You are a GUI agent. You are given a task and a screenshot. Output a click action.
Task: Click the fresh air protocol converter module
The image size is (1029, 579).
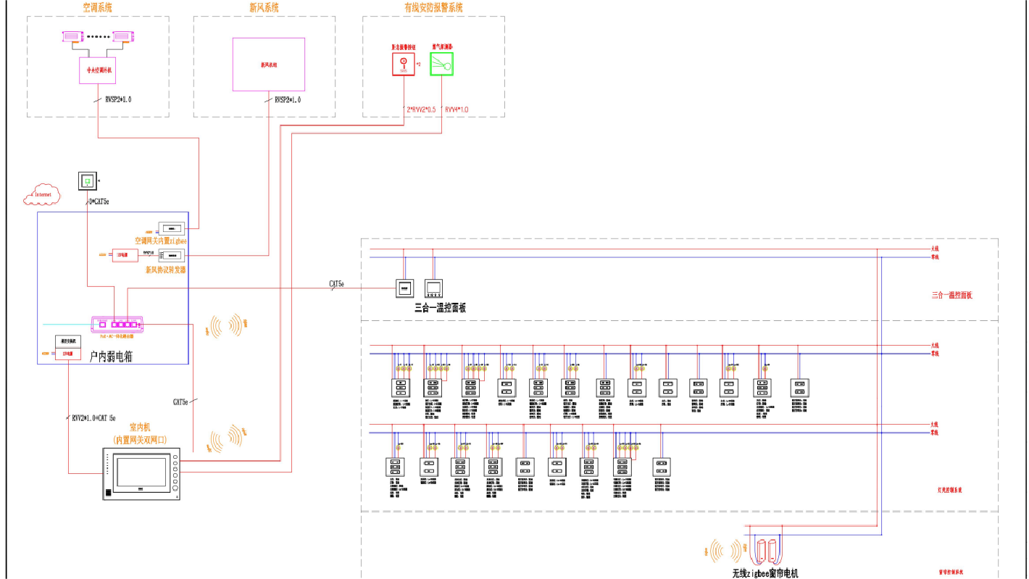[171, 255]
